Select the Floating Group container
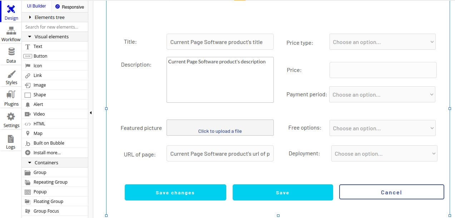 click(x=48, y=202)
